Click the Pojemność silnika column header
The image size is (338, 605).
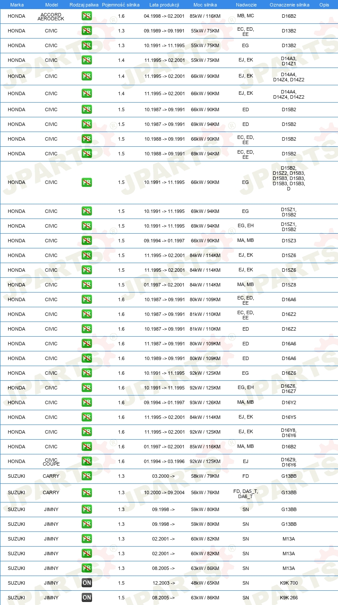121,5
